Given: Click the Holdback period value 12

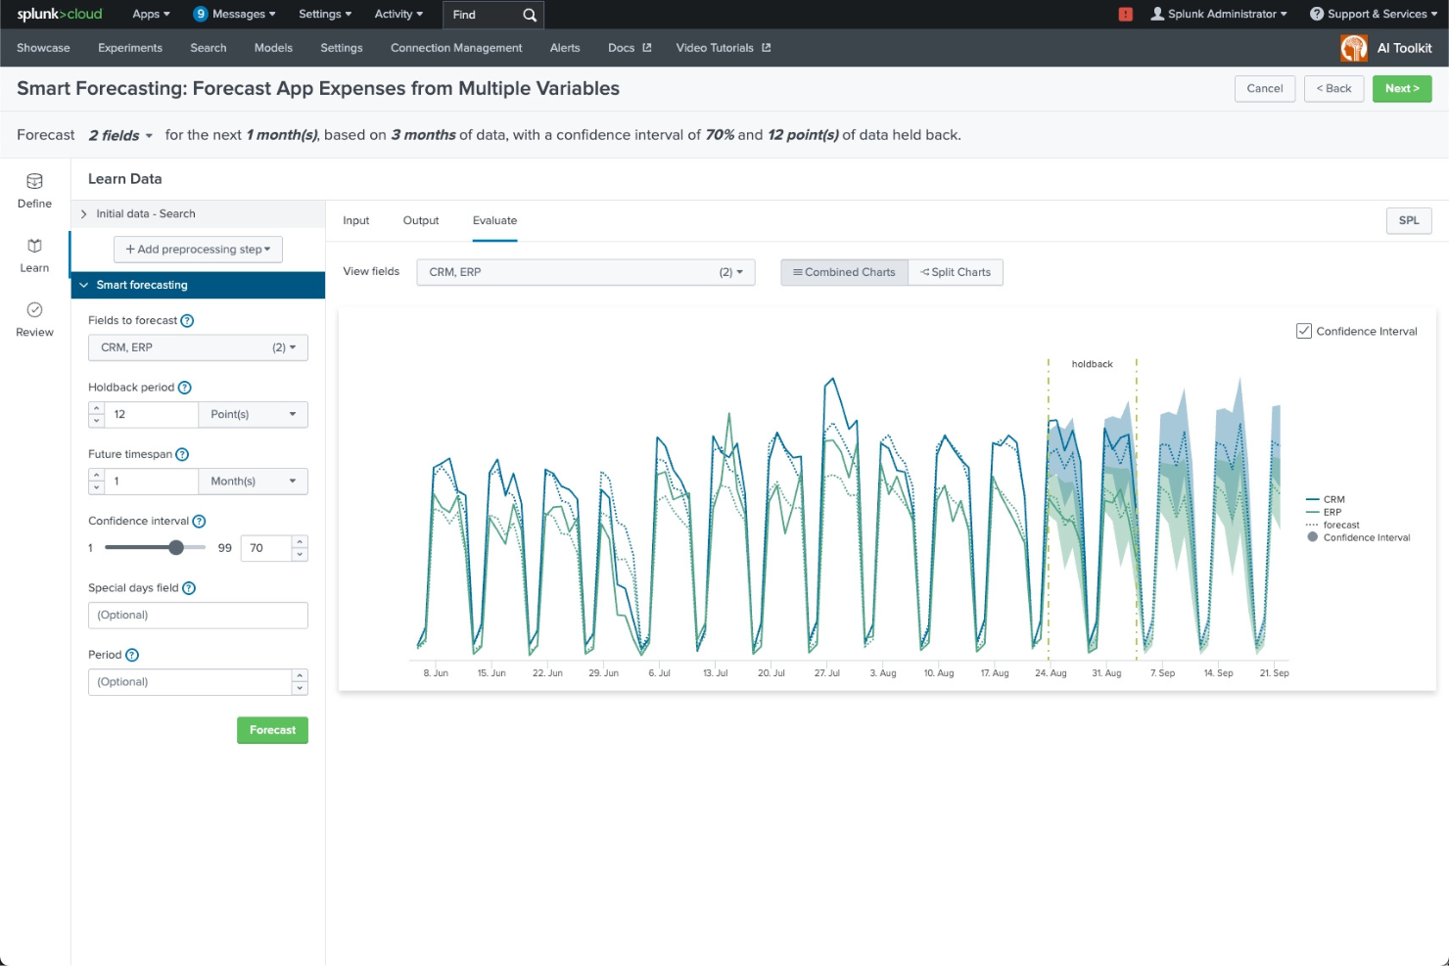Looking at the screenshot, I should [x=151, y=414].
